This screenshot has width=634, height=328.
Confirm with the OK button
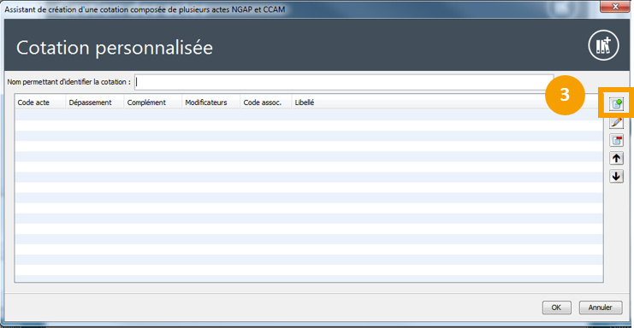[556, 307]
